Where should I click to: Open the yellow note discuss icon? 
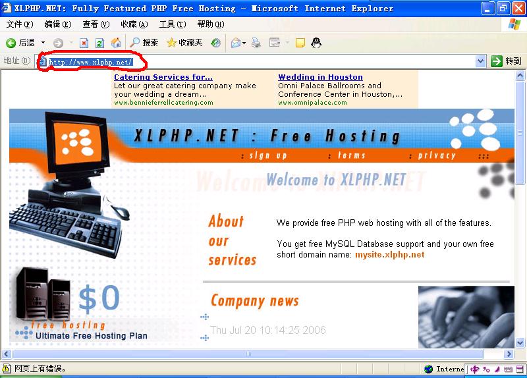pyautogui.click(x=300, y=43)
